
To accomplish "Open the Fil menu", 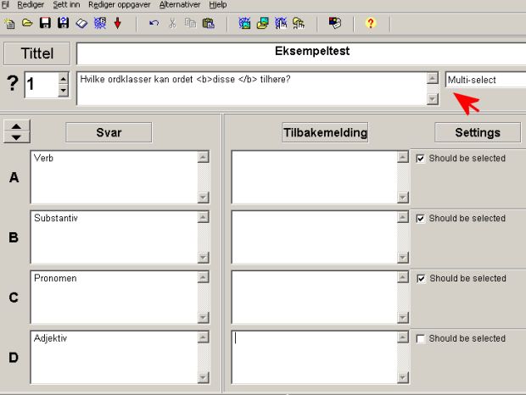I will point(5,5).
